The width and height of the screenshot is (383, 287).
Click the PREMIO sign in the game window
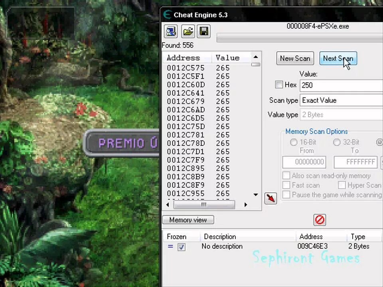point(121,143)
